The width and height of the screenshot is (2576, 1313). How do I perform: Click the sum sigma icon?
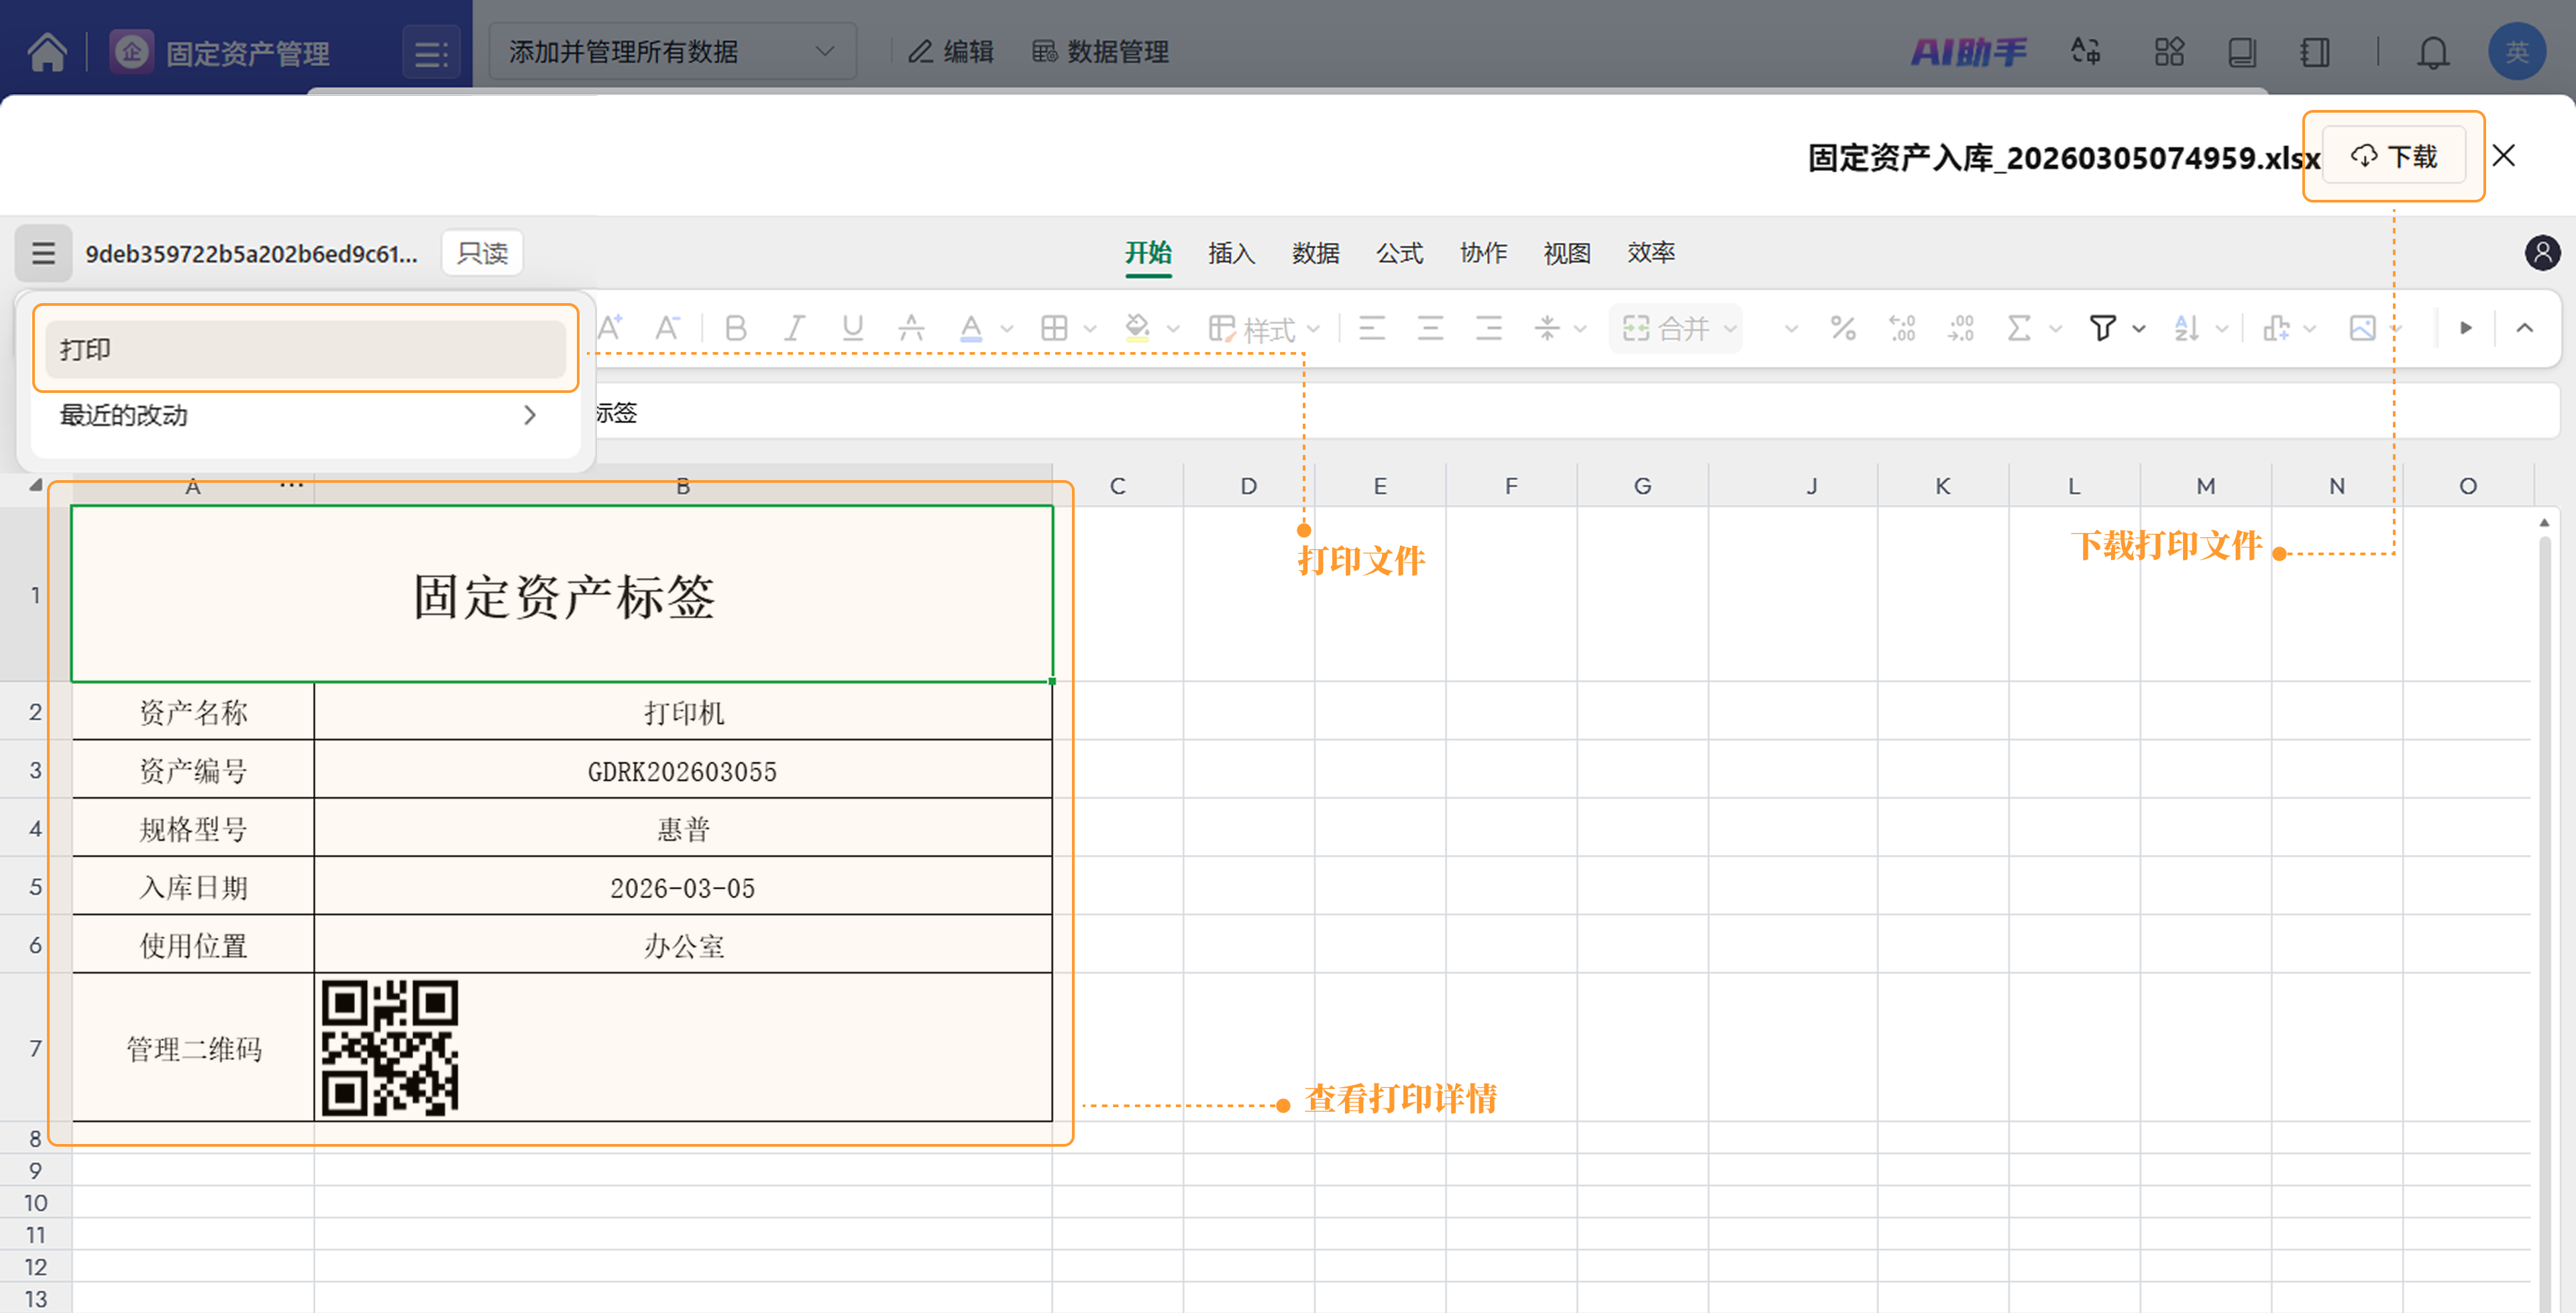click(x=2019, y=328)
